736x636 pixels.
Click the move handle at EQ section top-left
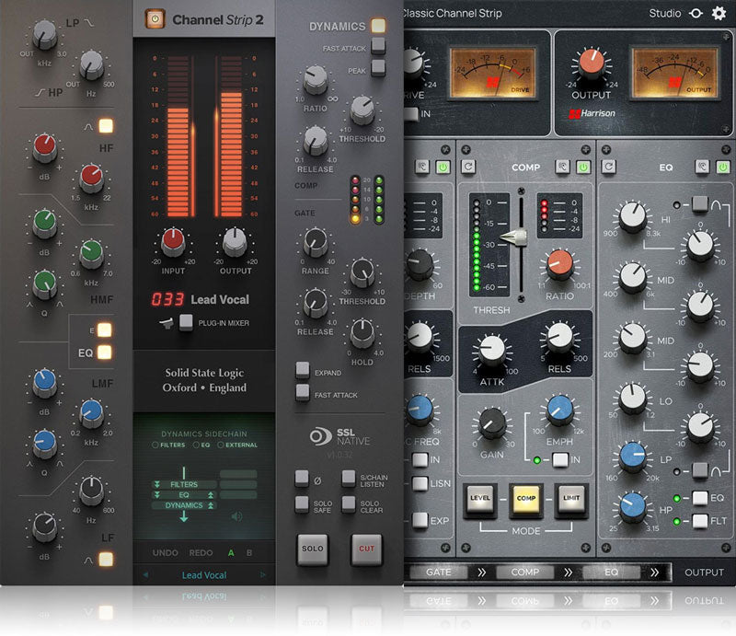(606, 150)
